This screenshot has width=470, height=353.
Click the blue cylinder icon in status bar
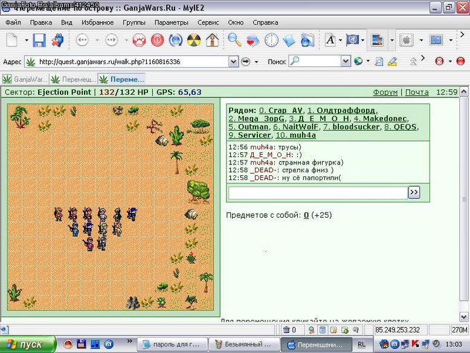[323, 330]
